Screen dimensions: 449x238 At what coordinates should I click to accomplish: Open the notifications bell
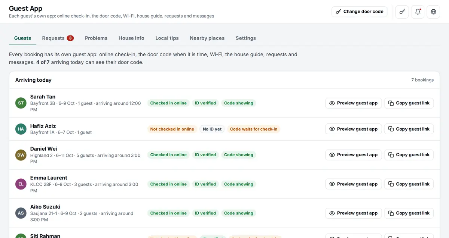(x=418, y=12)
